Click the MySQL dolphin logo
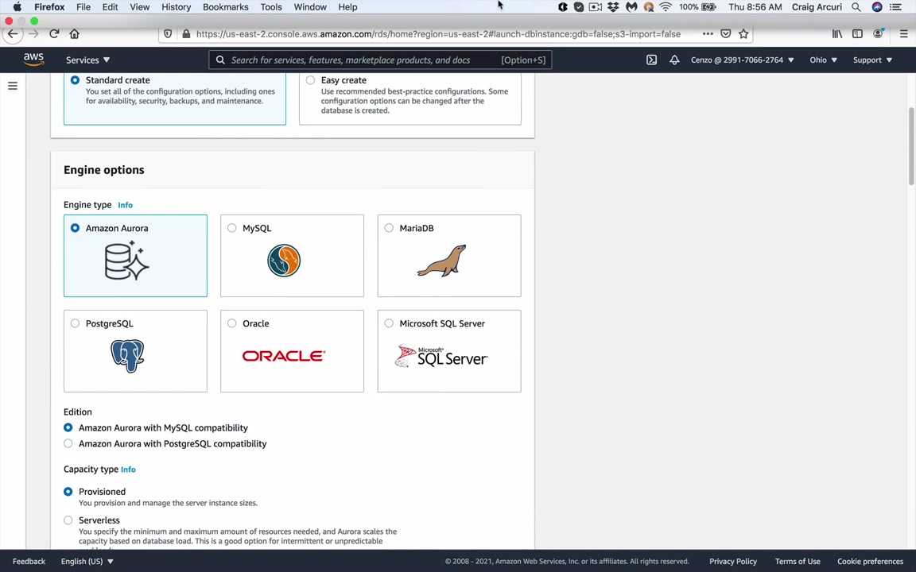 tap(284, 261)
